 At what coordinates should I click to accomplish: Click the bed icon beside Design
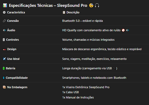[4, 49]
